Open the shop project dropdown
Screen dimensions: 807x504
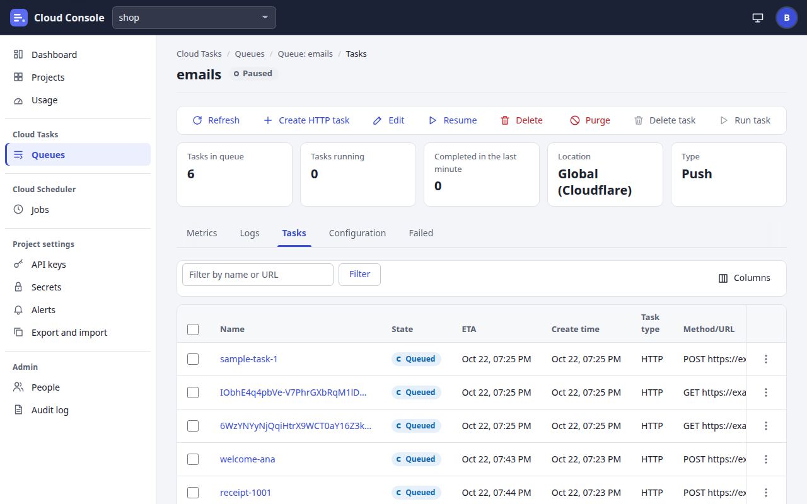194,18
